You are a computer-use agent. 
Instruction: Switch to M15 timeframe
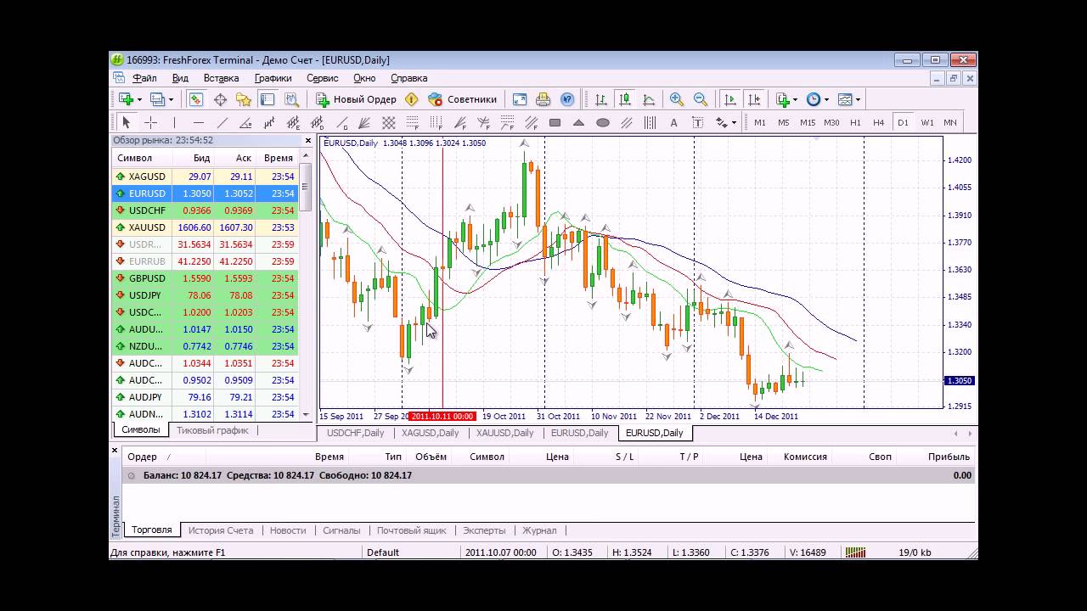point(808,122)
